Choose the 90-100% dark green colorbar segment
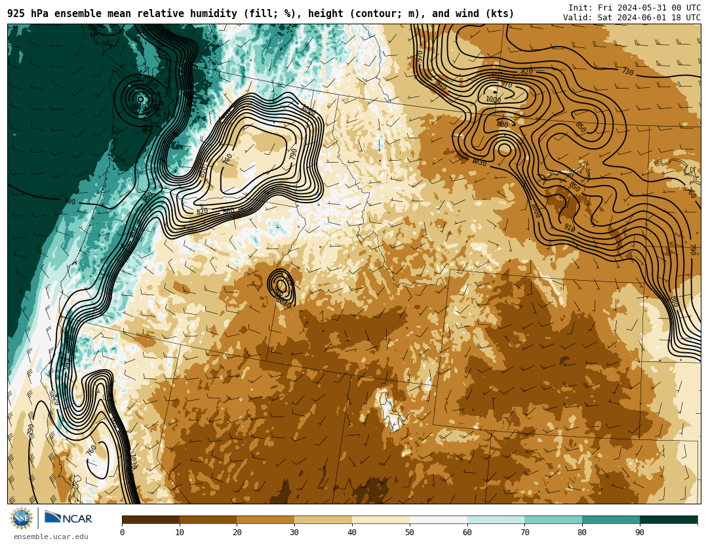This screenshot has width=708, height=545. pos(668,520)
